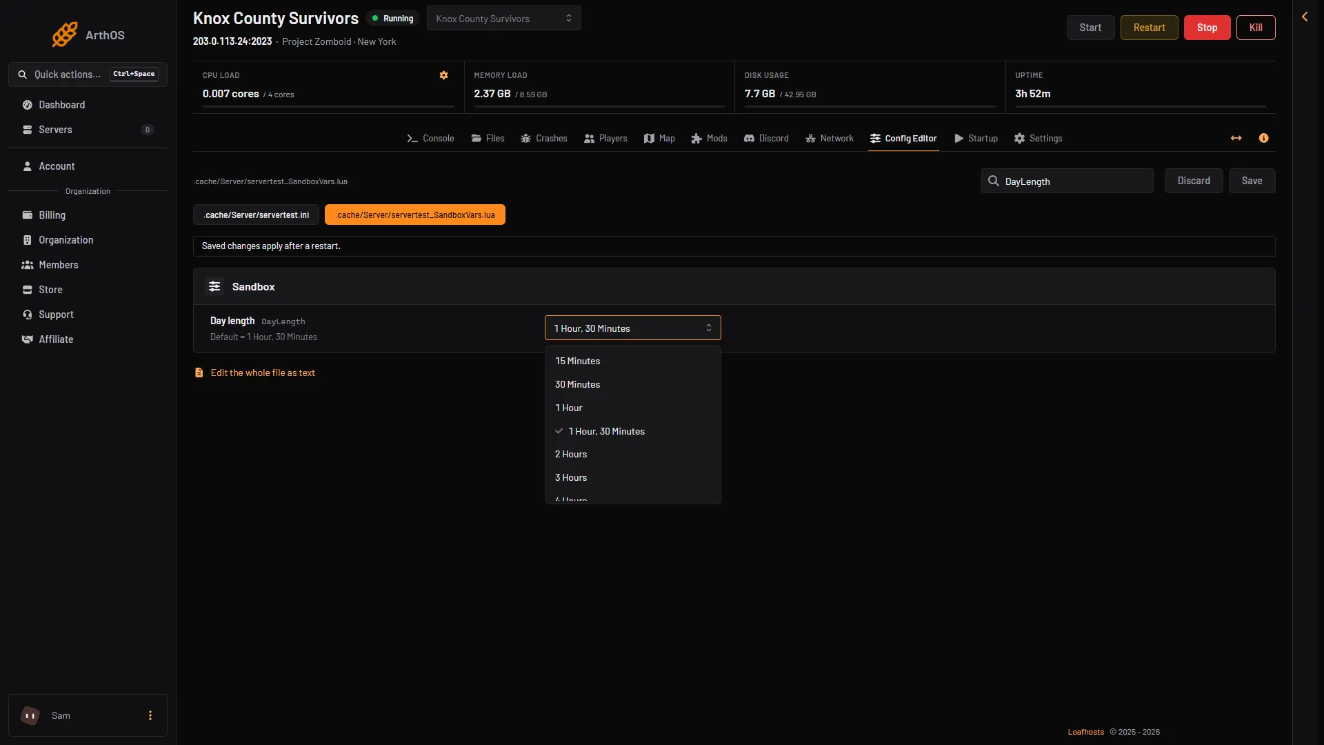Open the Discord tab
1324x745 pixels.
tap(766, 138)
